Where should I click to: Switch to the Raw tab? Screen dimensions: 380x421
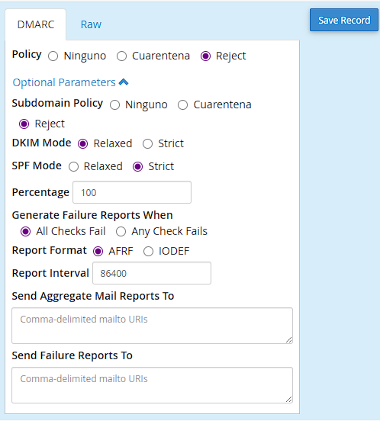(x=91, y=24)
